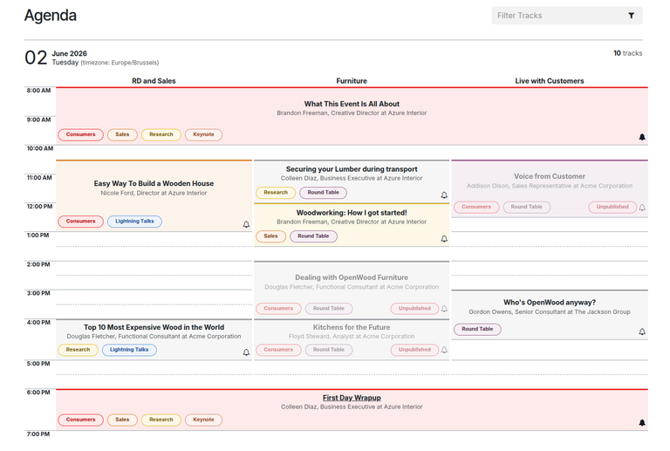The width and height of the screenshot is (670, 451).
Task: Click Unpublished badge on Kitchens for the Future
Action: tap(414, 350)
